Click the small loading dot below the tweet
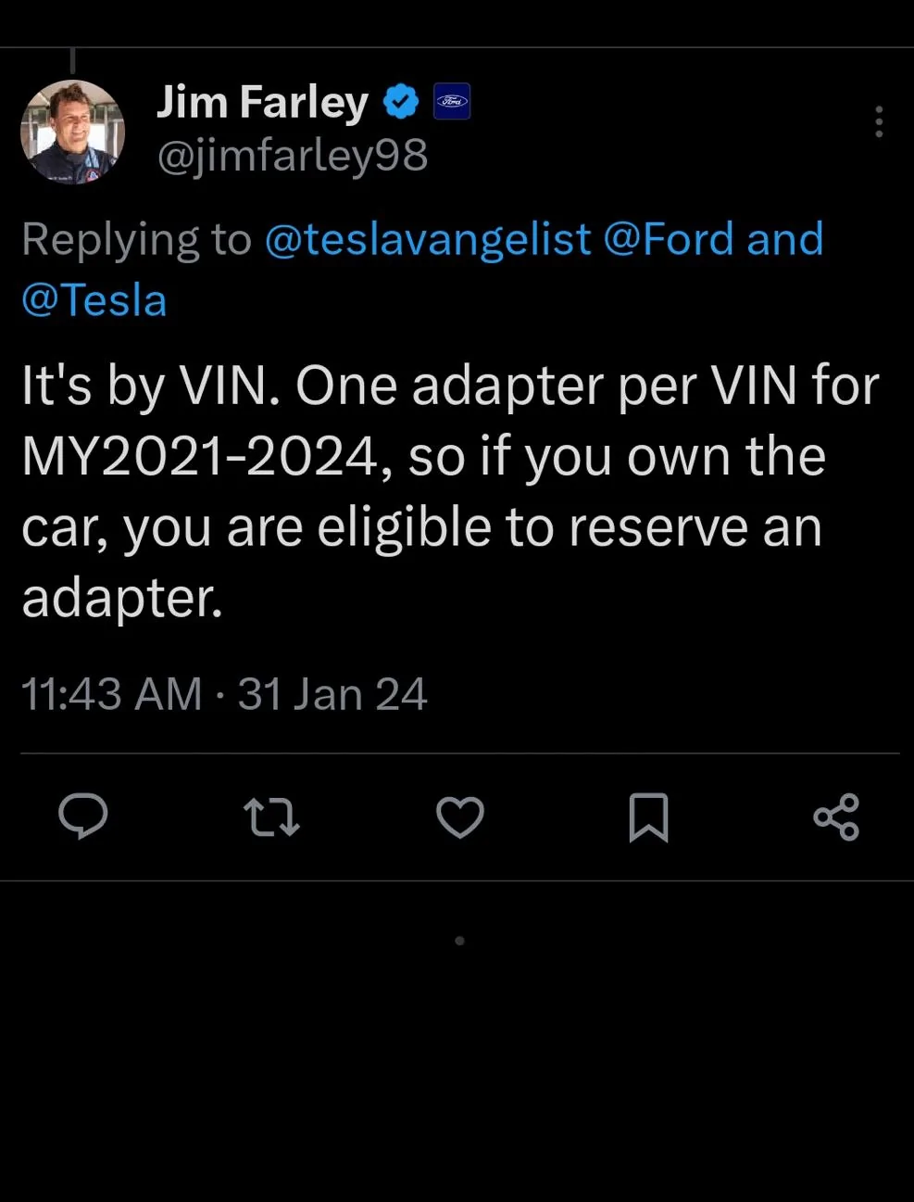This screenshot has height=1202, width=914. tap(459, 941)
